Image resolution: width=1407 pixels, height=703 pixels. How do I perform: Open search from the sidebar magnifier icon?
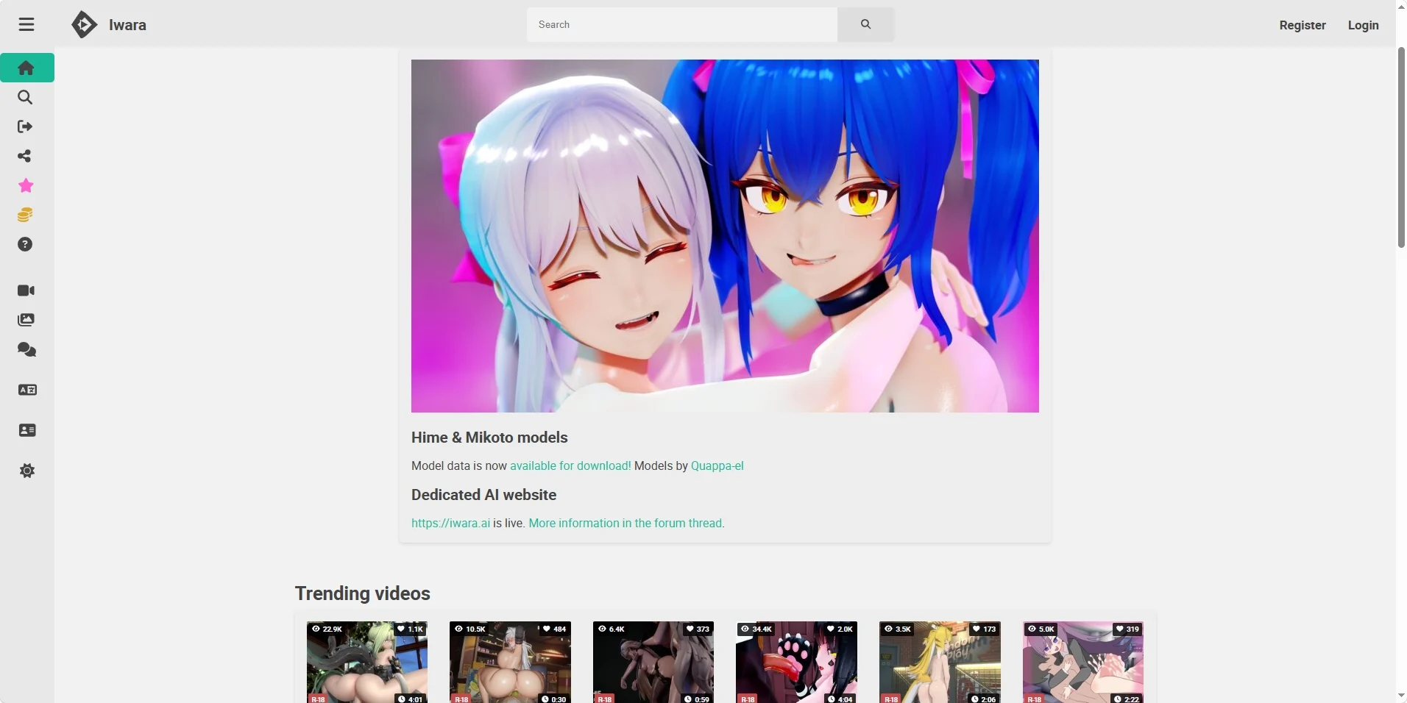tap(26, 97)
